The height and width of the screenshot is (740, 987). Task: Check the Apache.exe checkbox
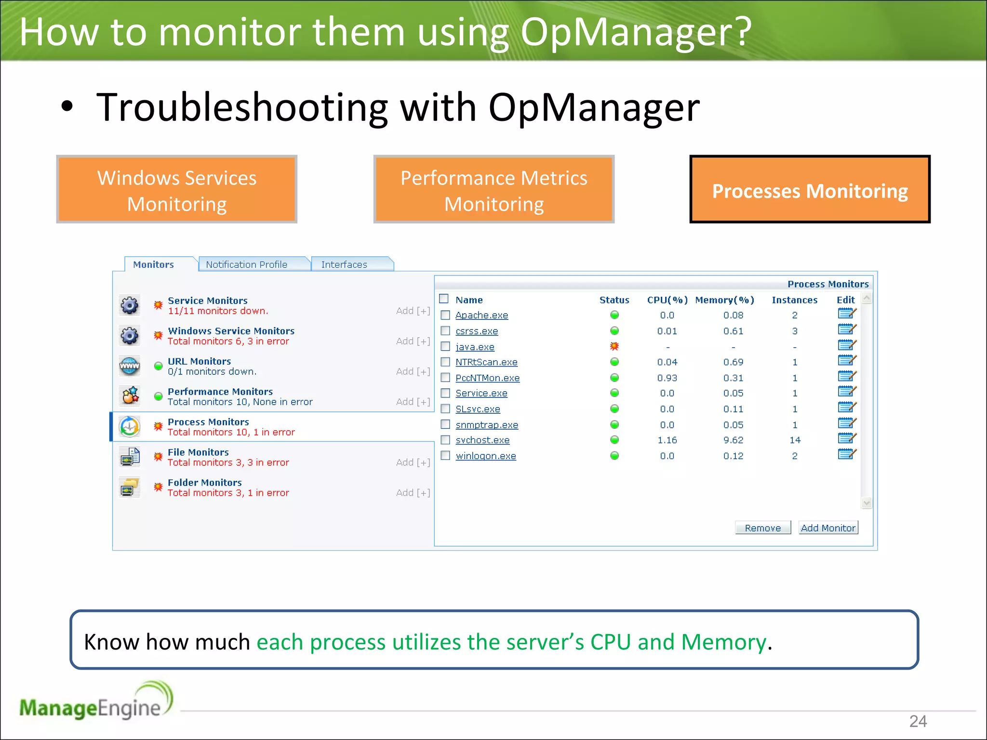pyautogui.click(x=446, y=315)
